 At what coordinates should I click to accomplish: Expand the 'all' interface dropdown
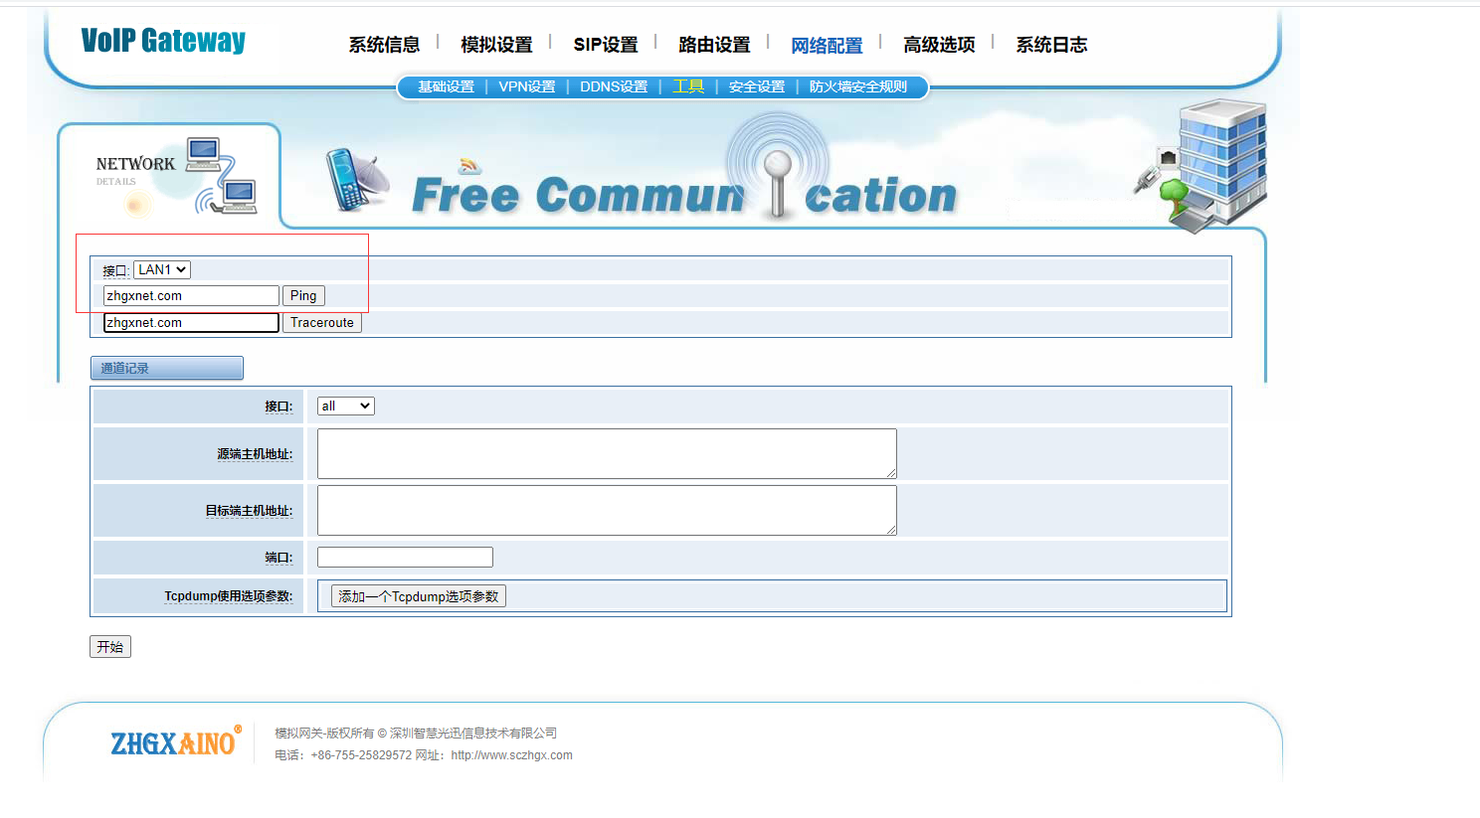(x=345, y=406)
